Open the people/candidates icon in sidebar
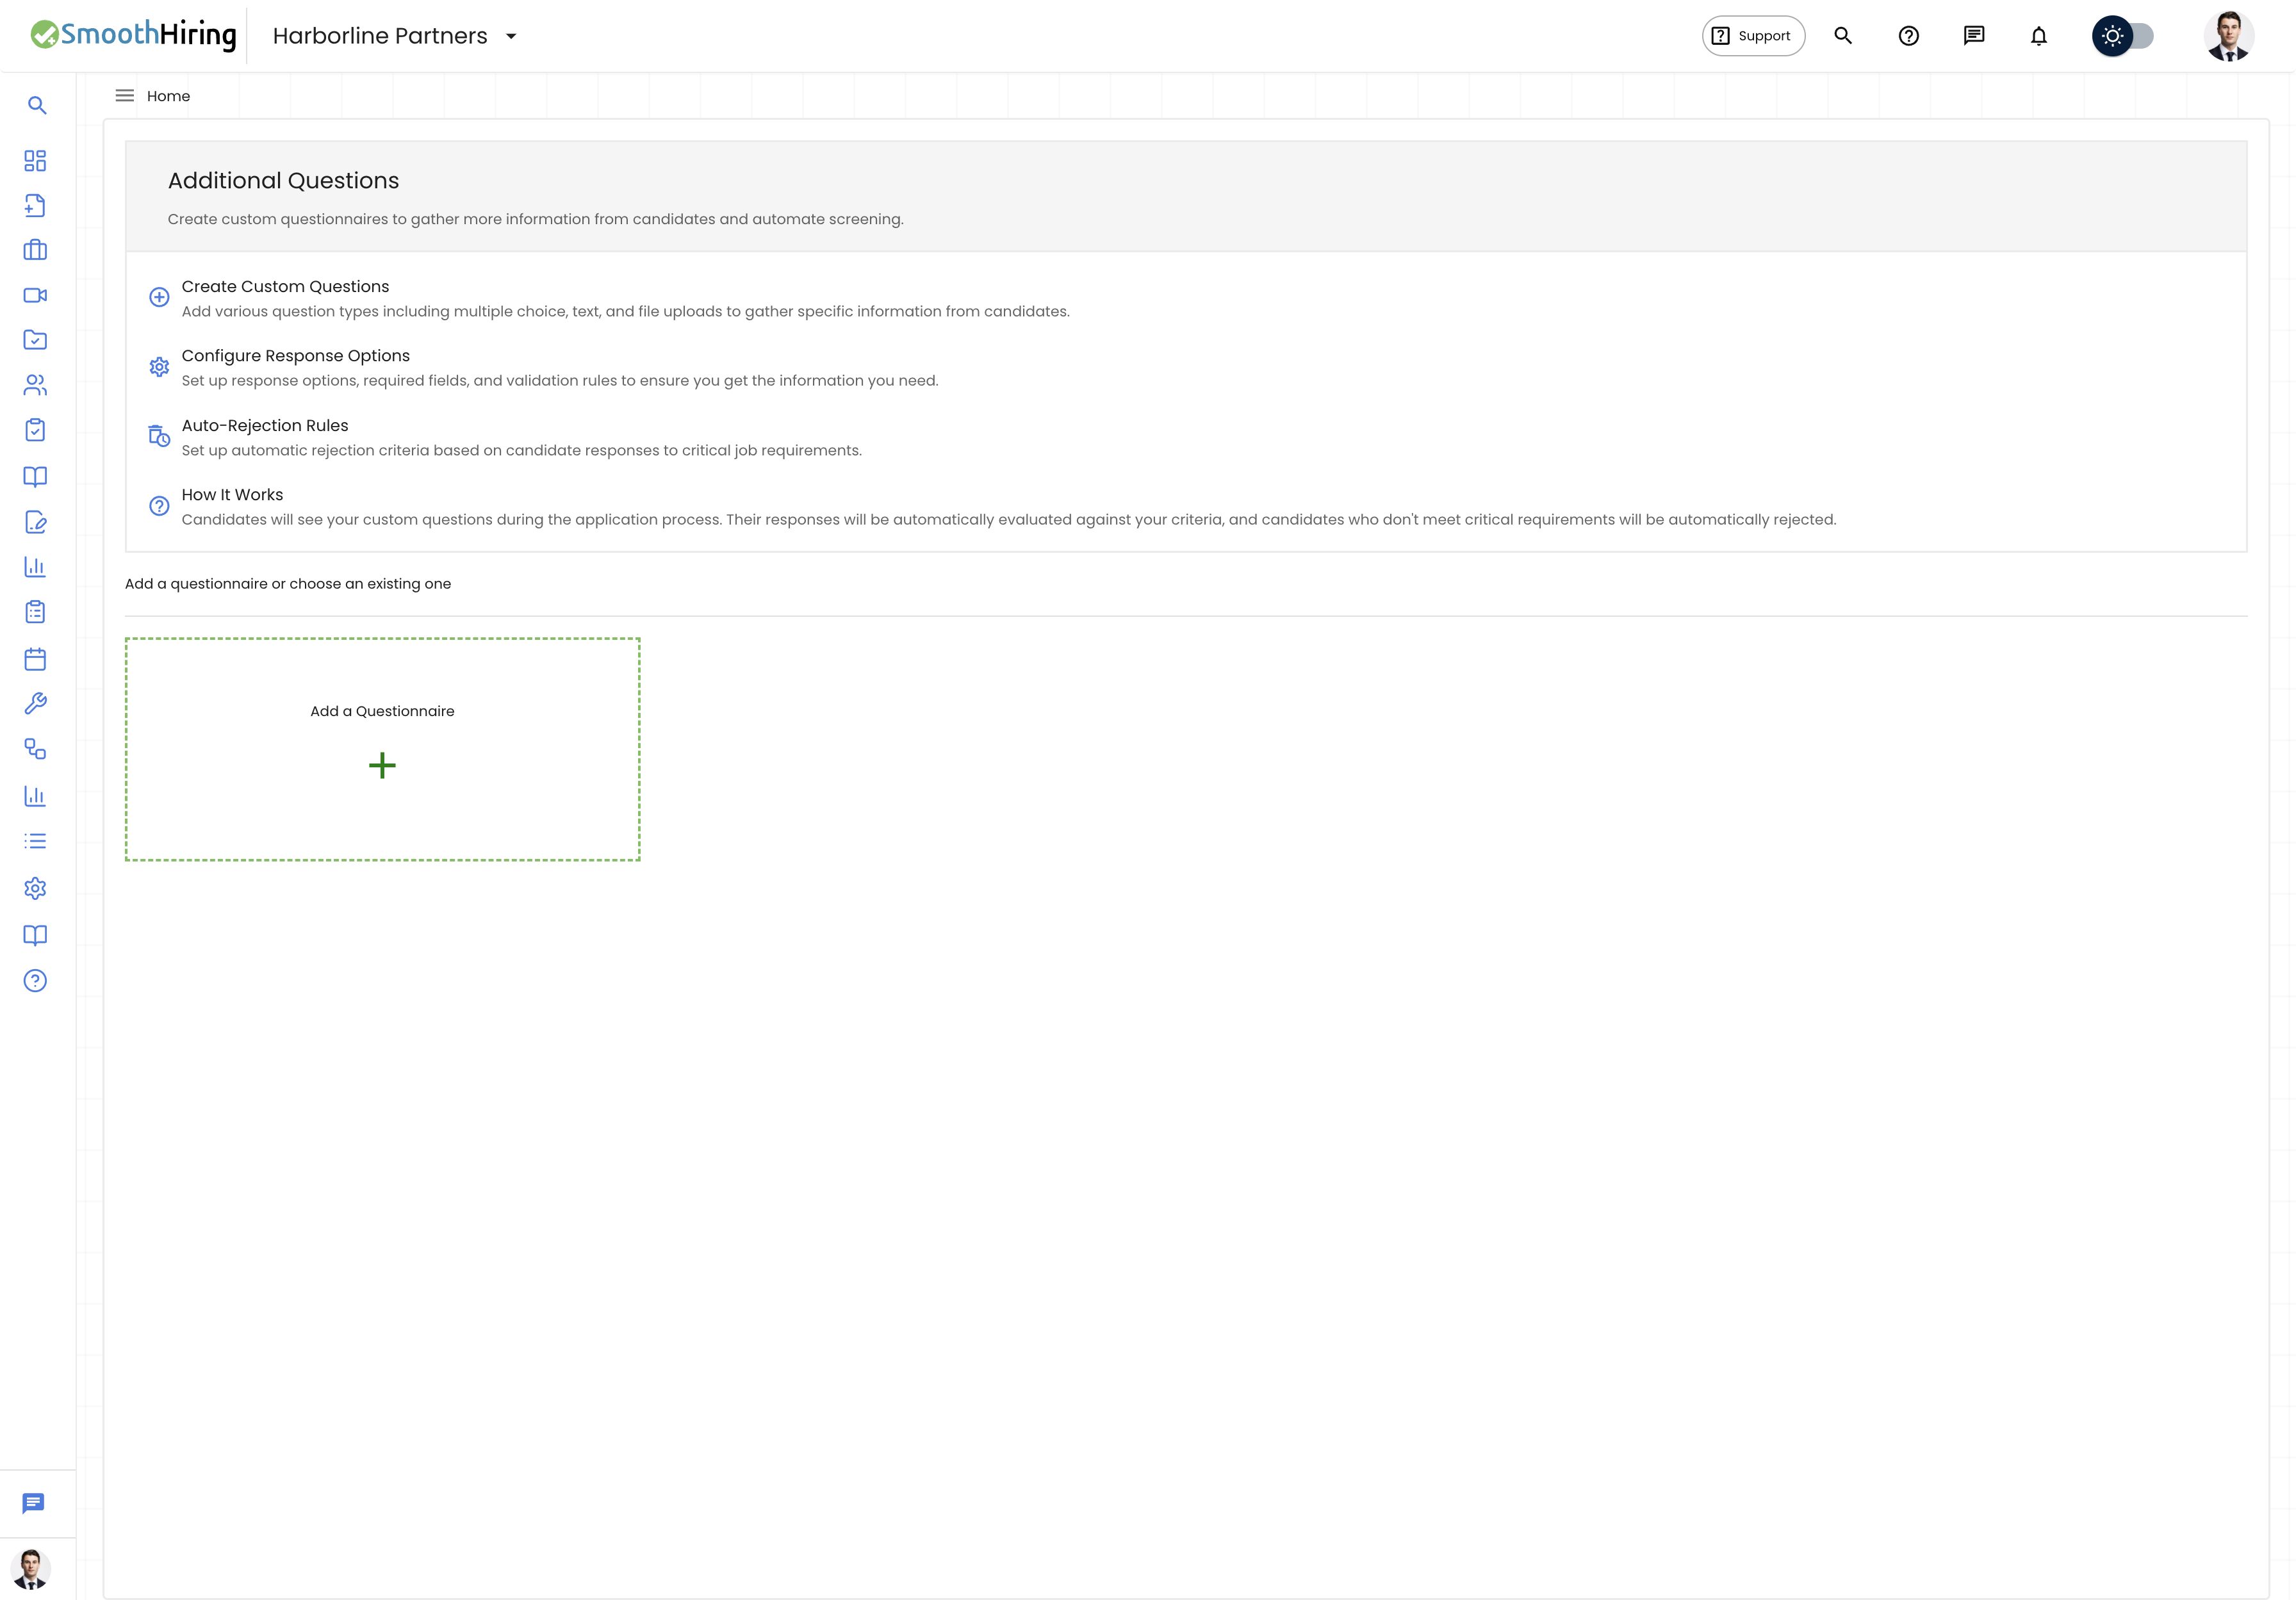Image resolution: width=2296 pixels, height=1600 pixels. pyautogui.click(x=35, y=385)
